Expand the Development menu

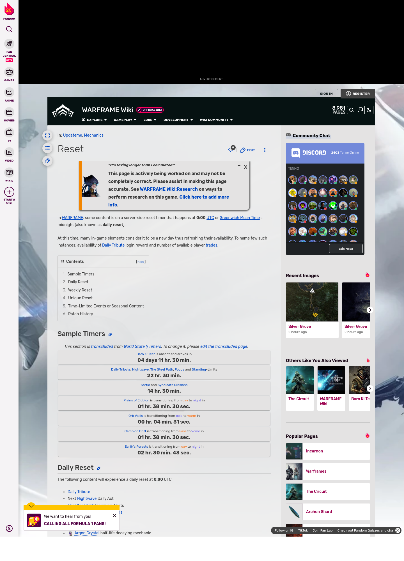pyautogui.click(x=178, y=120)
